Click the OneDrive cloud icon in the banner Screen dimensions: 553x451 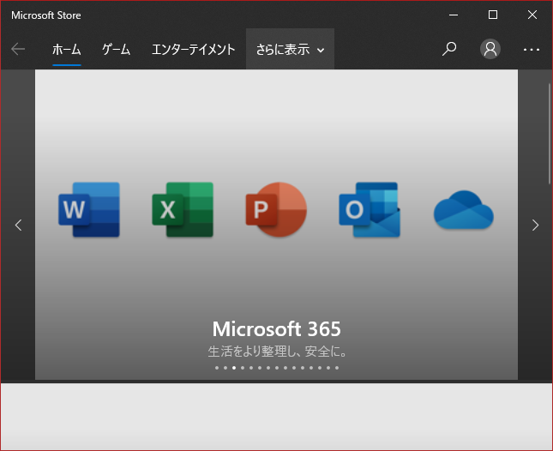464,210
